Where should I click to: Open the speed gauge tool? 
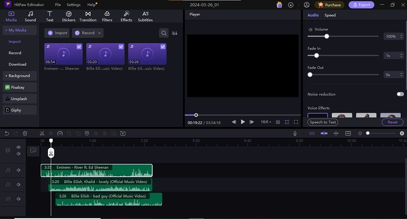click(60, 134)
